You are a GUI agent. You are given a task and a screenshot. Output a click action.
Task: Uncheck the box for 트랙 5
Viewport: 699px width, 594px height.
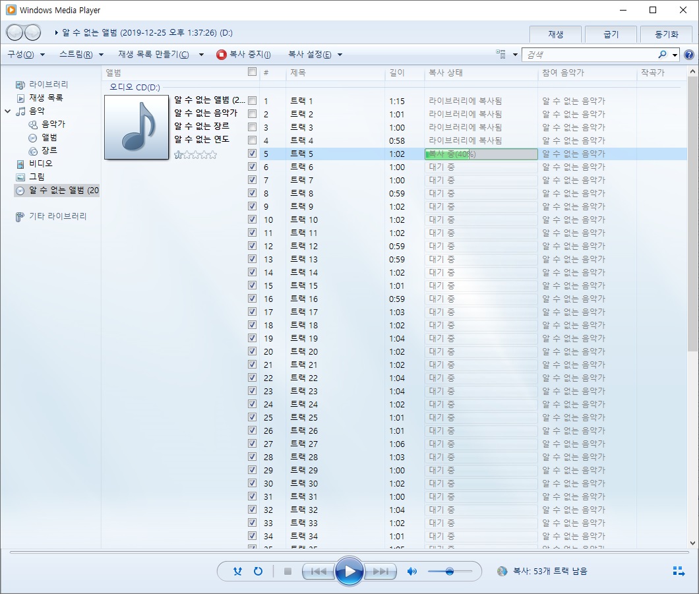coord(252,154)
